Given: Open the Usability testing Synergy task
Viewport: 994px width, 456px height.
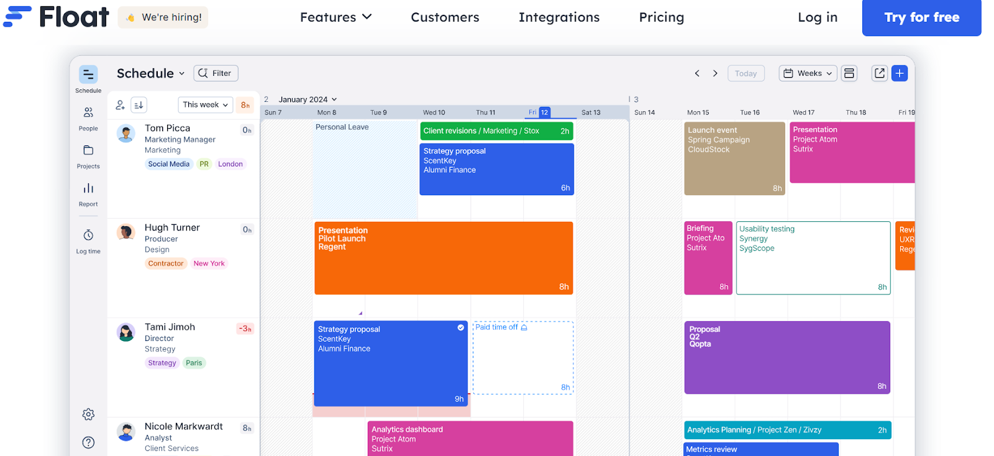Looking at the screenshot, I should tap(813, 258).
